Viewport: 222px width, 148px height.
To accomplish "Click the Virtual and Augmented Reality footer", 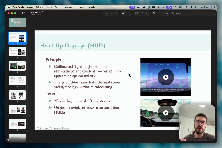I will coord(53,128).
